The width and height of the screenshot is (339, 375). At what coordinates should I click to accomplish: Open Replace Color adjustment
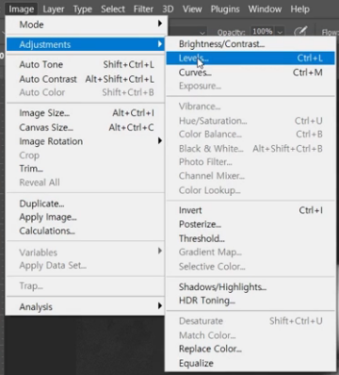point(250,349)
